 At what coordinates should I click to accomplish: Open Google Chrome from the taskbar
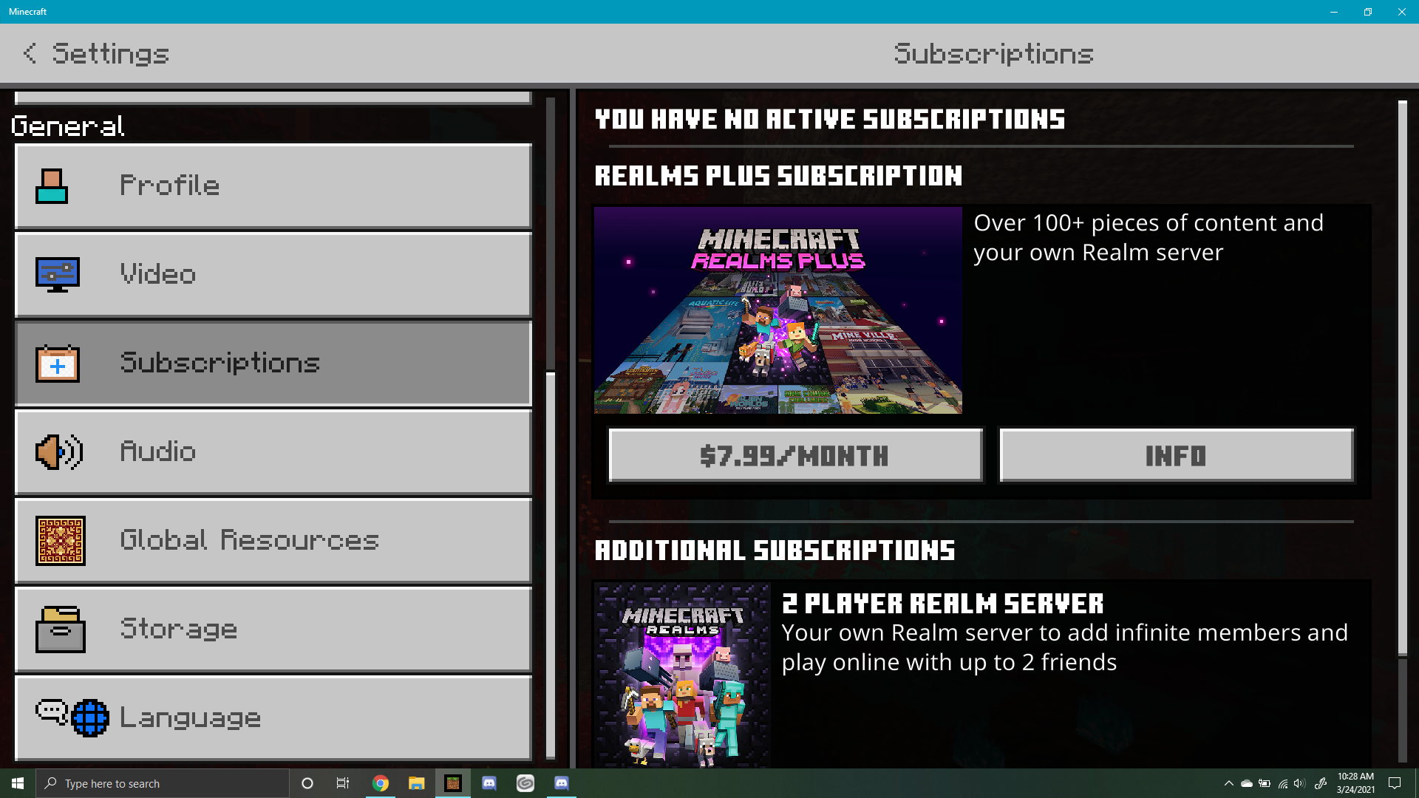(x=381, y=783)
